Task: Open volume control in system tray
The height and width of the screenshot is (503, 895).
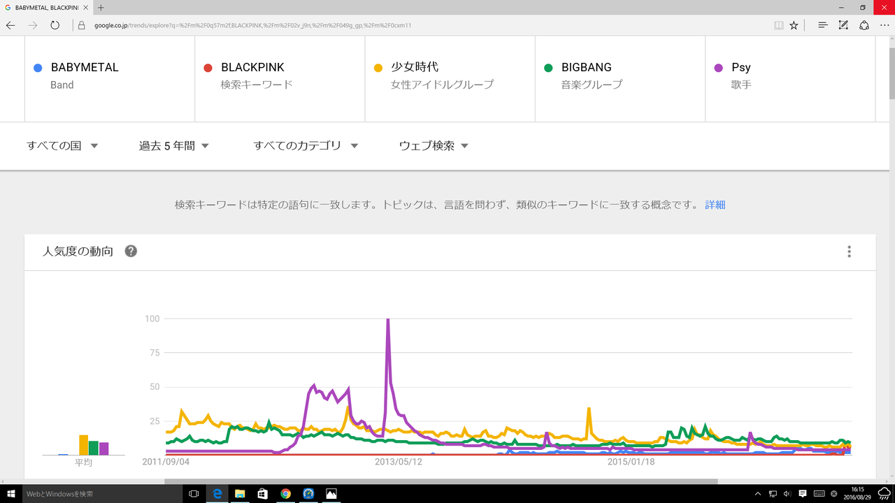Action: tap(787, 494)
